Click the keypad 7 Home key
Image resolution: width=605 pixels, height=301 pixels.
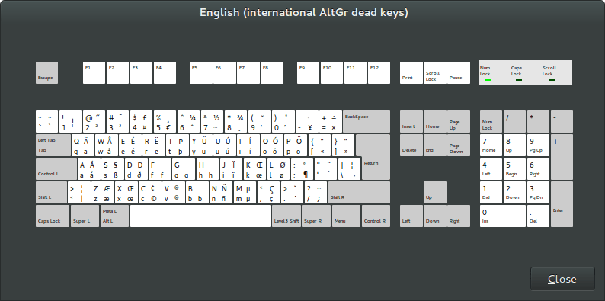tap(491, 145)
